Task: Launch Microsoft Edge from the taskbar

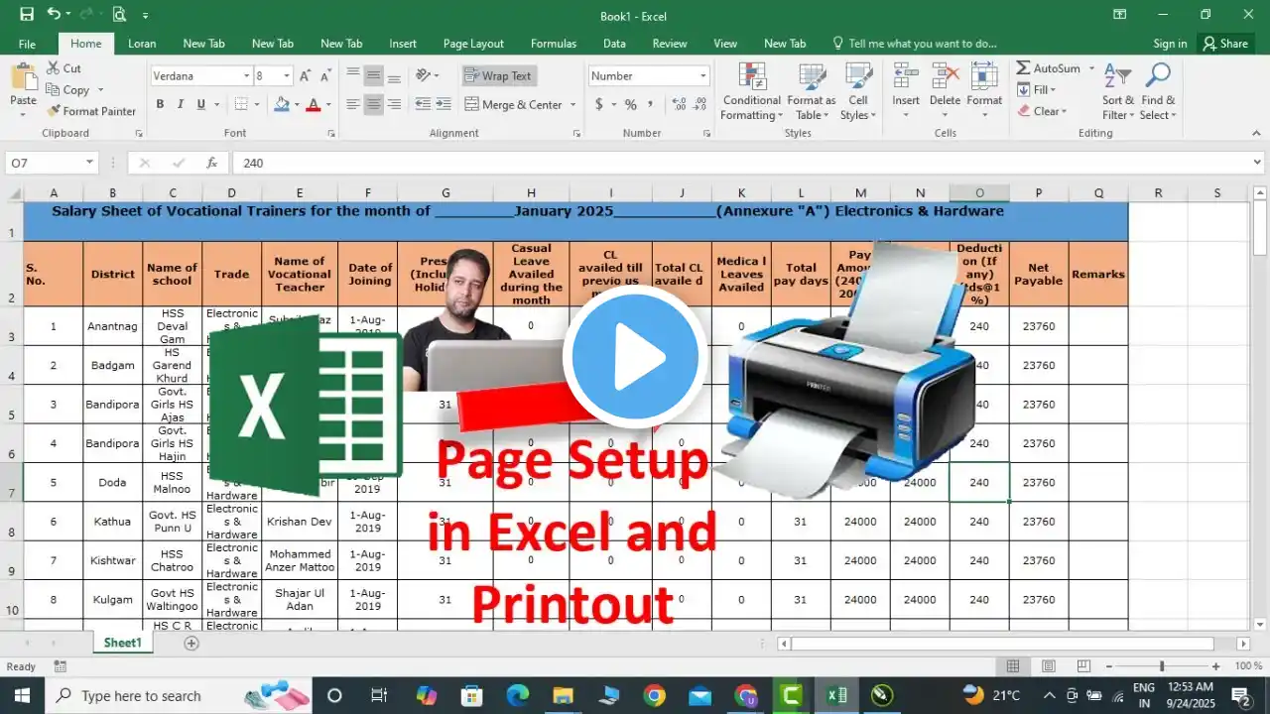Action: tap(517, 695)
